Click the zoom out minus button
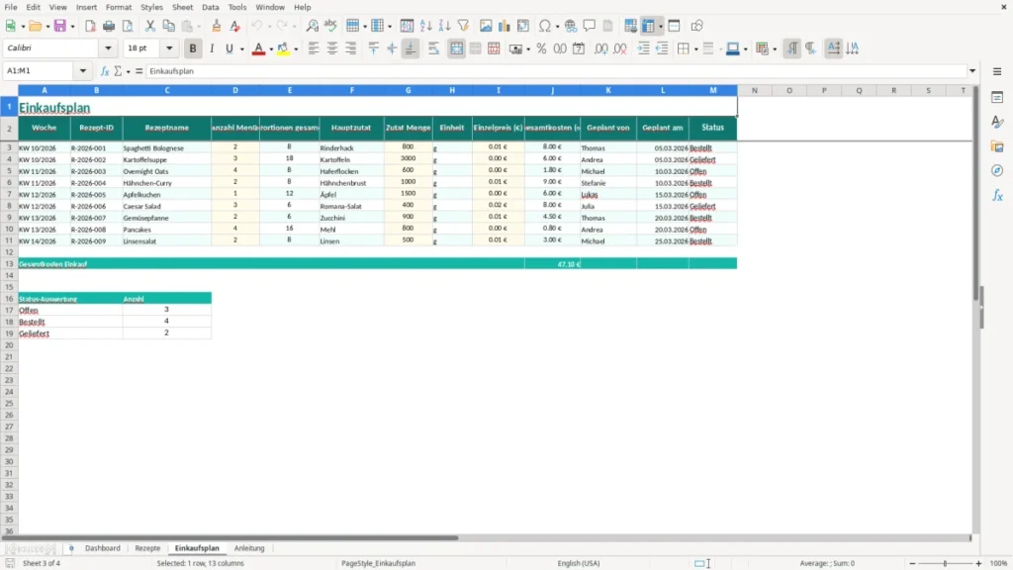1013x570 pixels. pyautogui.click(x=912, y=563)
